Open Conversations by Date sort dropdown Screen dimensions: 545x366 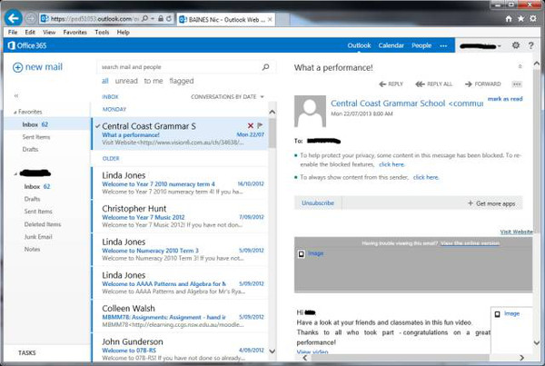point(227,96)
